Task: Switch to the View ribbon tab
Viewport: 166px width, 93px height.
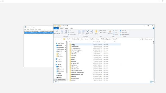Action: point(72,28)
